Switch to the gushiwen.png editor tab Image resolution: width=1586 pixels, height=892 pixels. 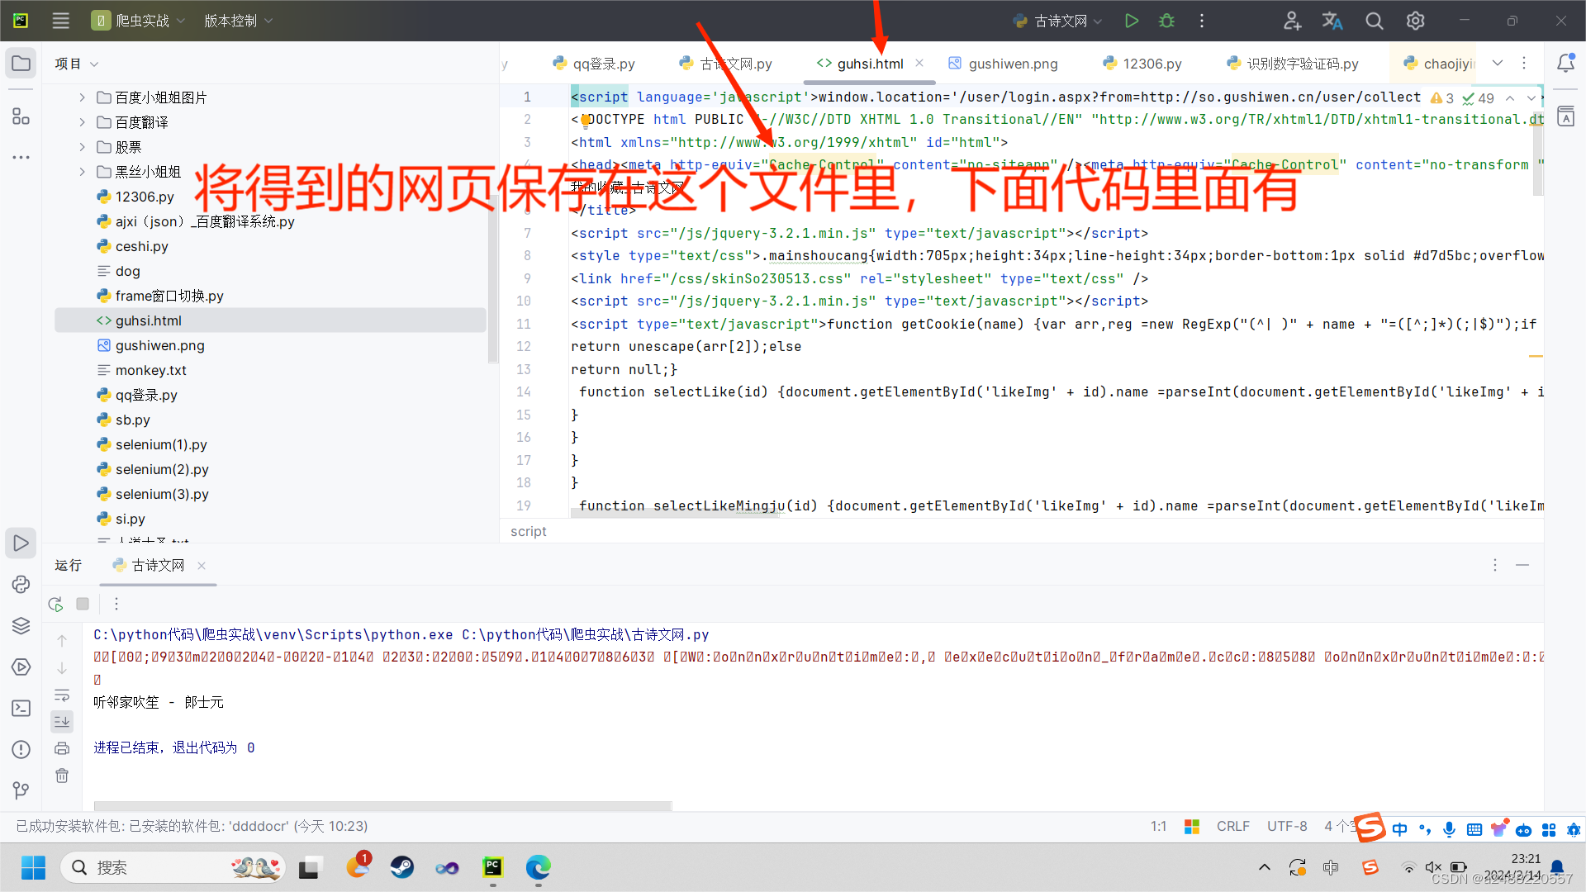click(1012, 64)
